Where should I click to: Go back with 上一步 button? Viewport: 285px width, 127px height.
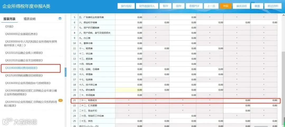[x=211, y=6]
